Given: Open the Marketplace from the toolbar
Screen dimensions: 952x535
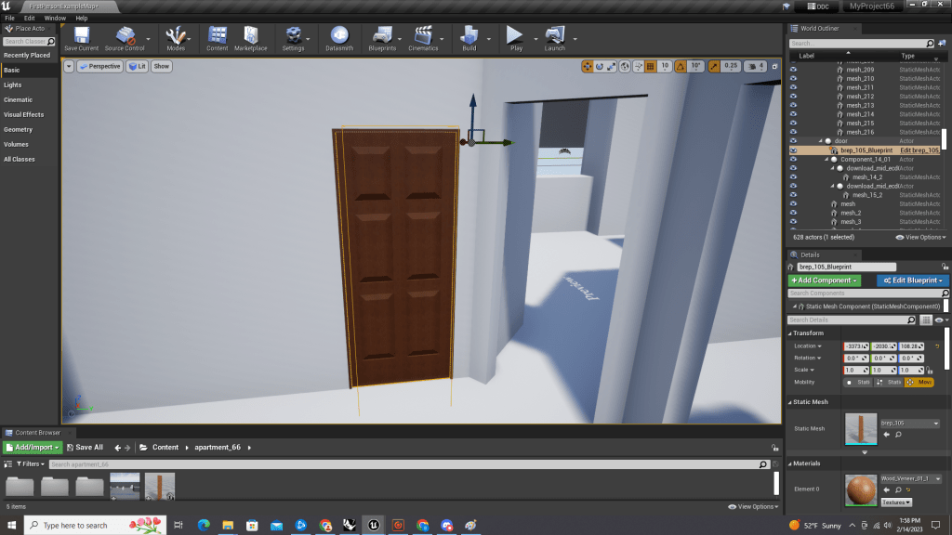Looking at the screenshot, I should tap(250, 36).
